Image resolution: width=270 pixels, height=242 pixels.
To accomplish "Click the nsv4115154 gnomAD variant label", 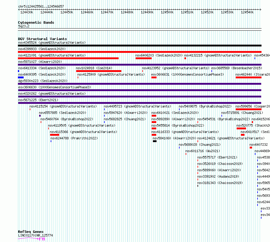I will point(63,106).
